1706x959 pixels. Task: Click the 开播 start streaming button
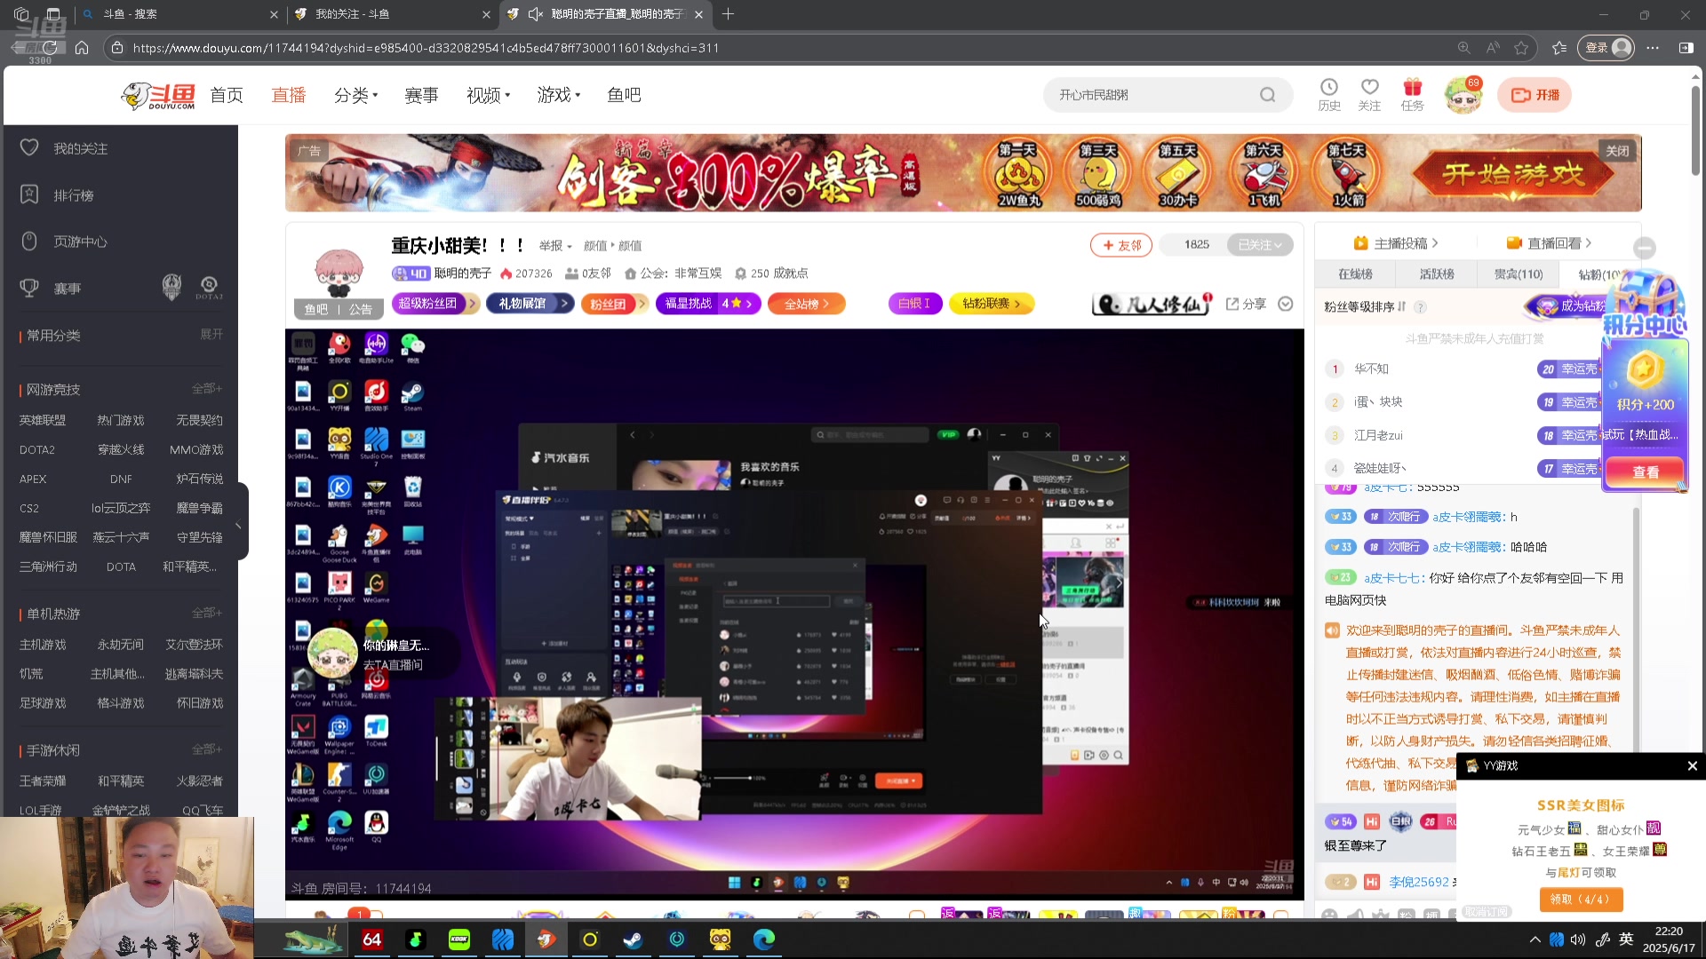(x=1535, y=95)
